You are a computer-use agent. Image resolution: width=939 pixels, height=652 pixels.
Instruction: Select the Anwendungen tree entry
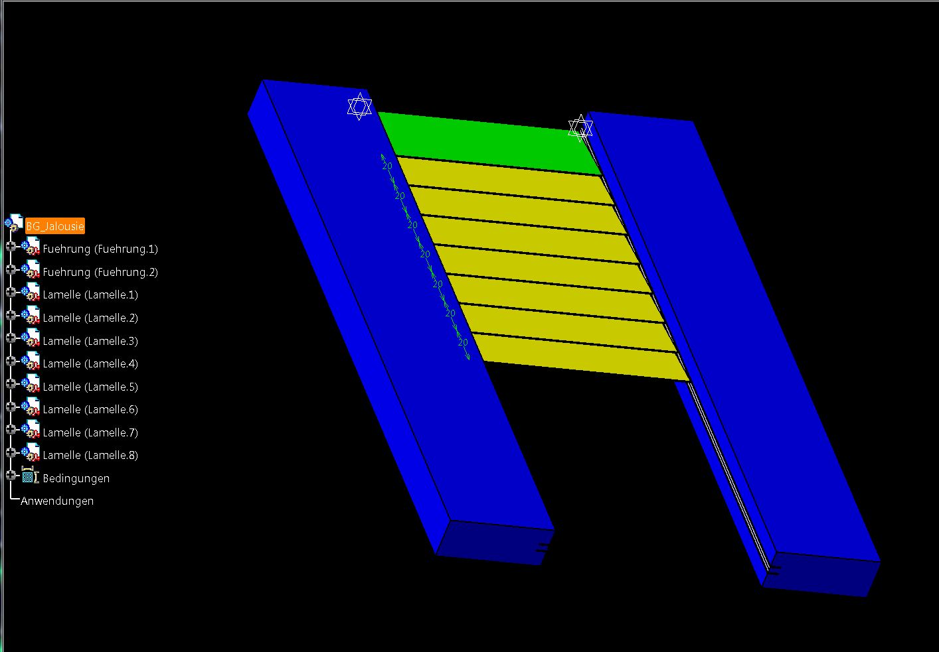pyautogui.click(x=57, y=501)
